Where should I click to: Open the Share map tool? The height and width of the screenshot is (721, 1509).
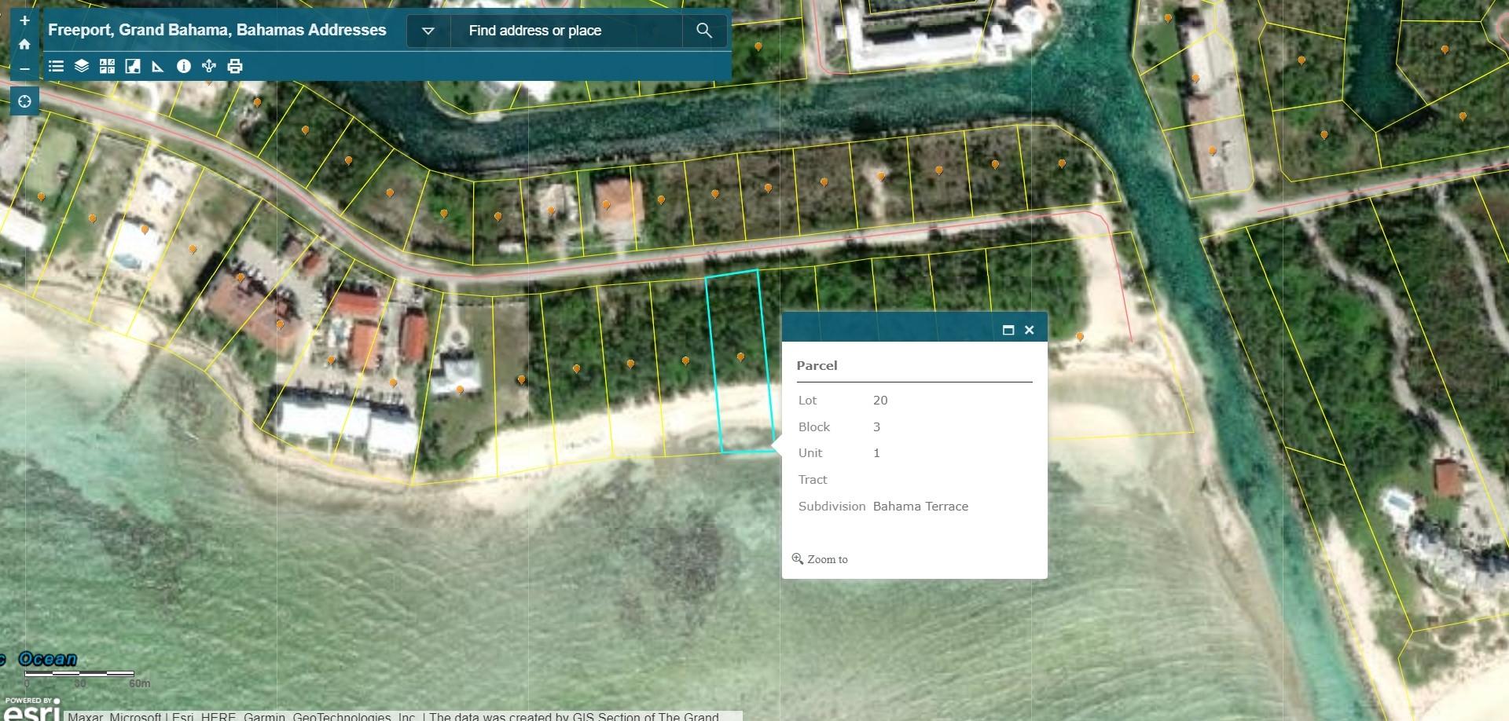(209, 67)
